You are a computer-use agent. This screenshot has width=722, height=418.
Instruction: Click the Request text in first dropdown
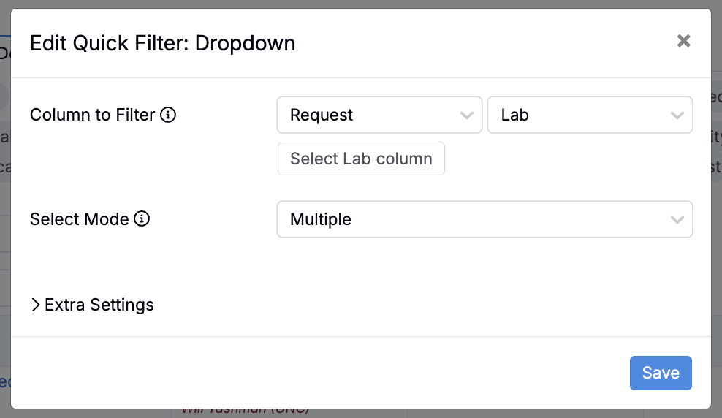click(322, 115)
